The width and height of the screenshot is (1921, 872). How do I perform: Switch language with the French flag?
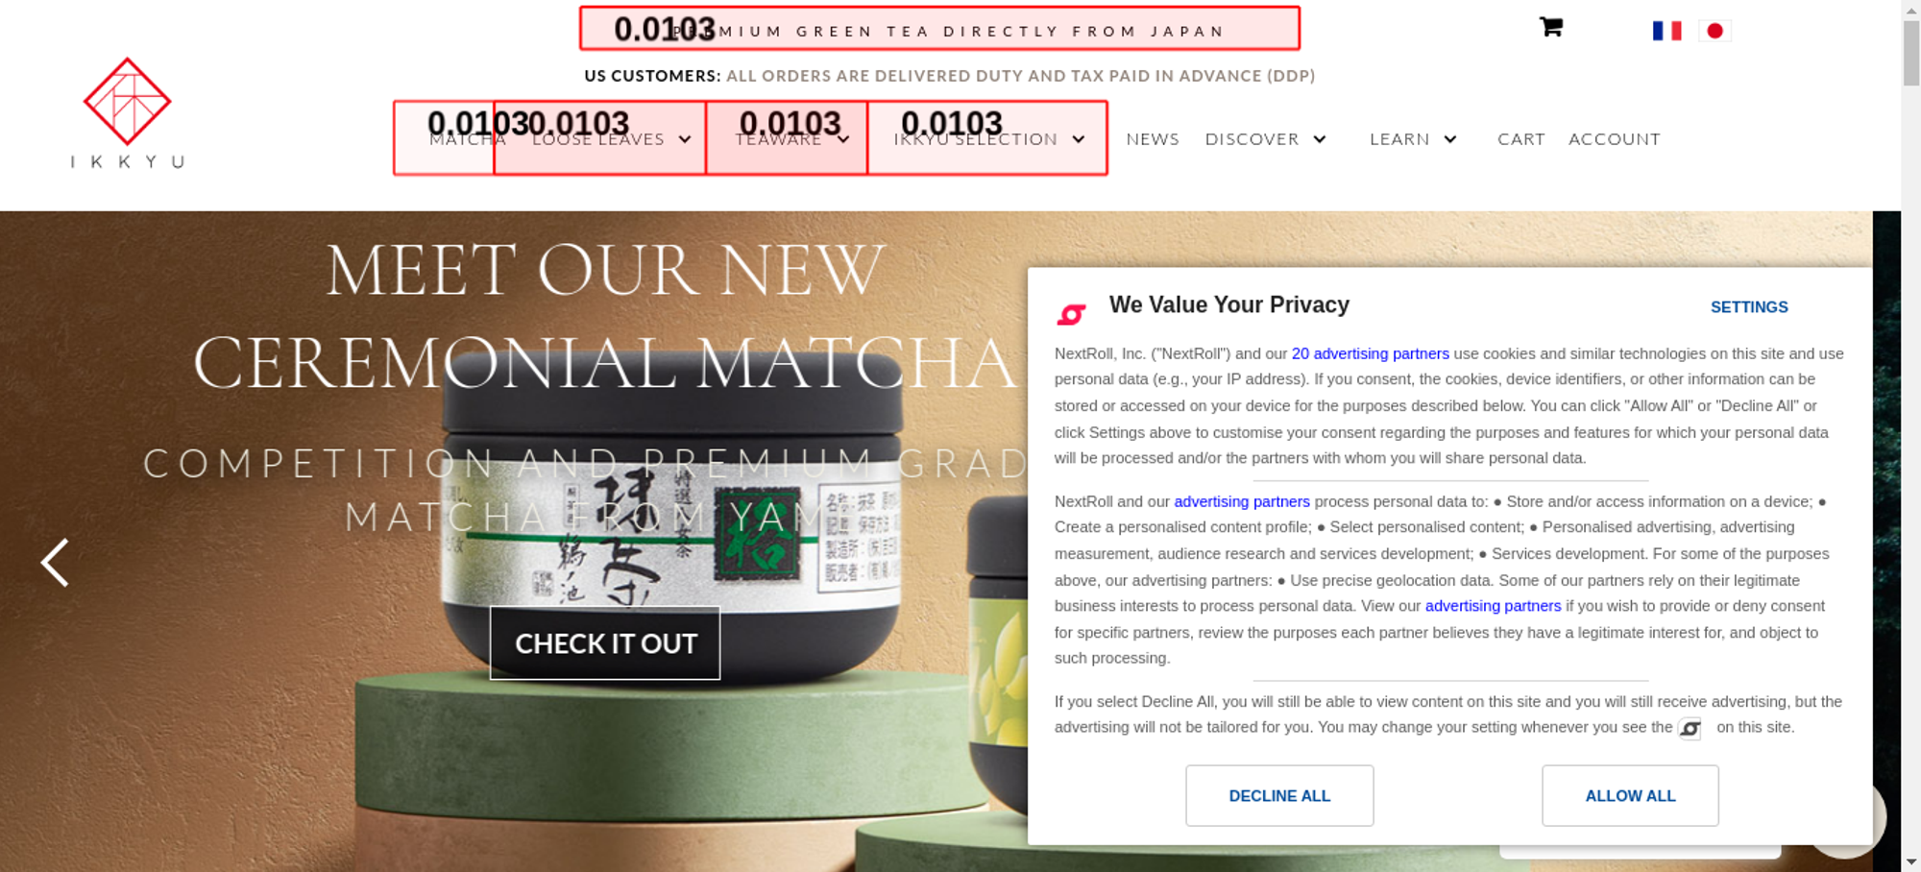(x=1666, y=31)
